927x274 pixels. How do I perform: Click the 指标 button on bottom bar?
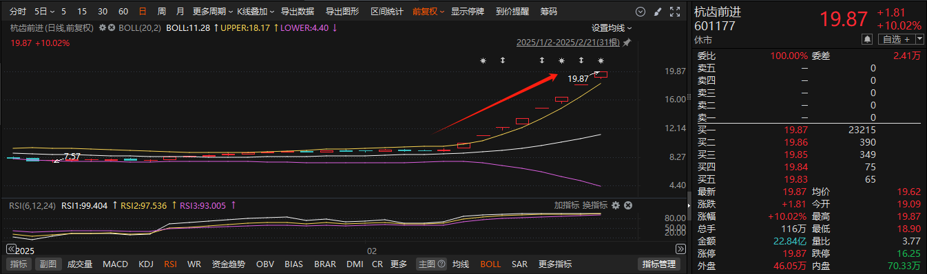tap(19, 264)
